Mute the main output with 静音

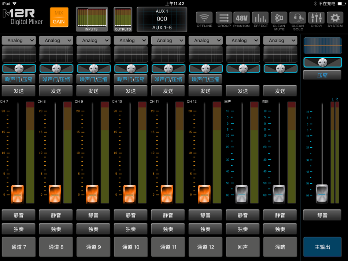(322, 215)
